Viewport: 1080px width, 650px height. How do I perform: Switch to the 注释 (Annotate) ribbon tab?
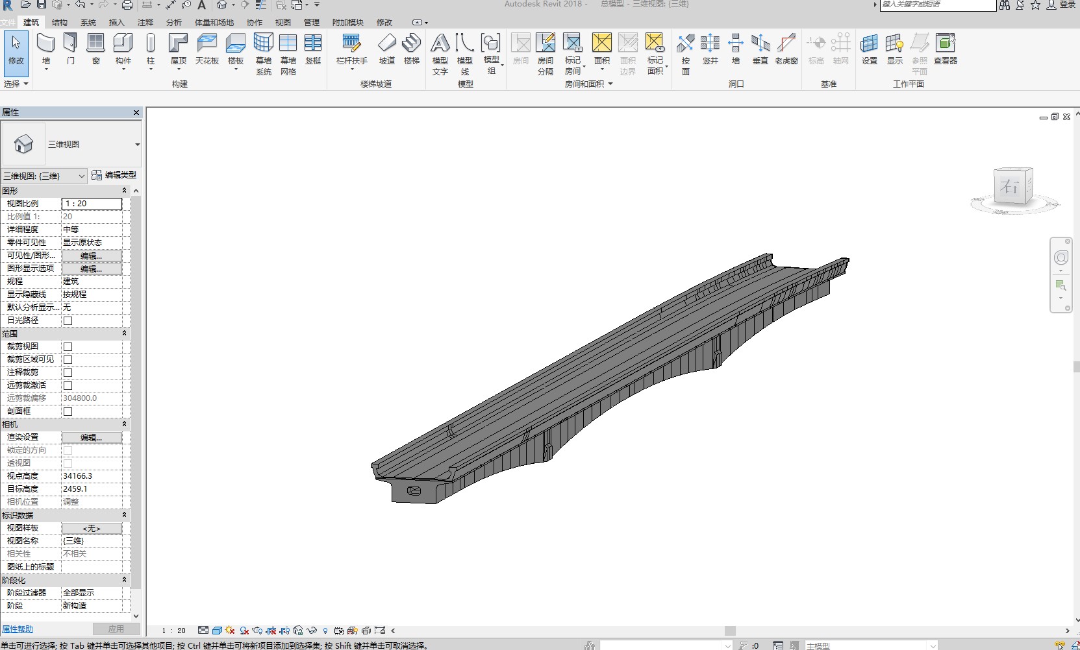[145, 22]
